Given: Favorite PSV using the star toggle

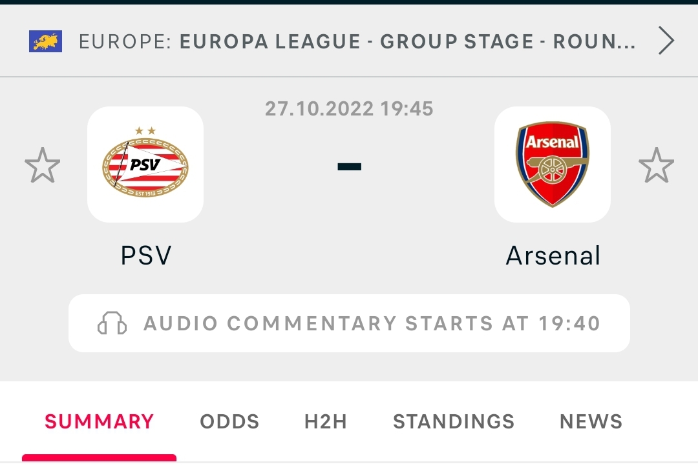Looking at the screenshot, I should pos(43,165).
